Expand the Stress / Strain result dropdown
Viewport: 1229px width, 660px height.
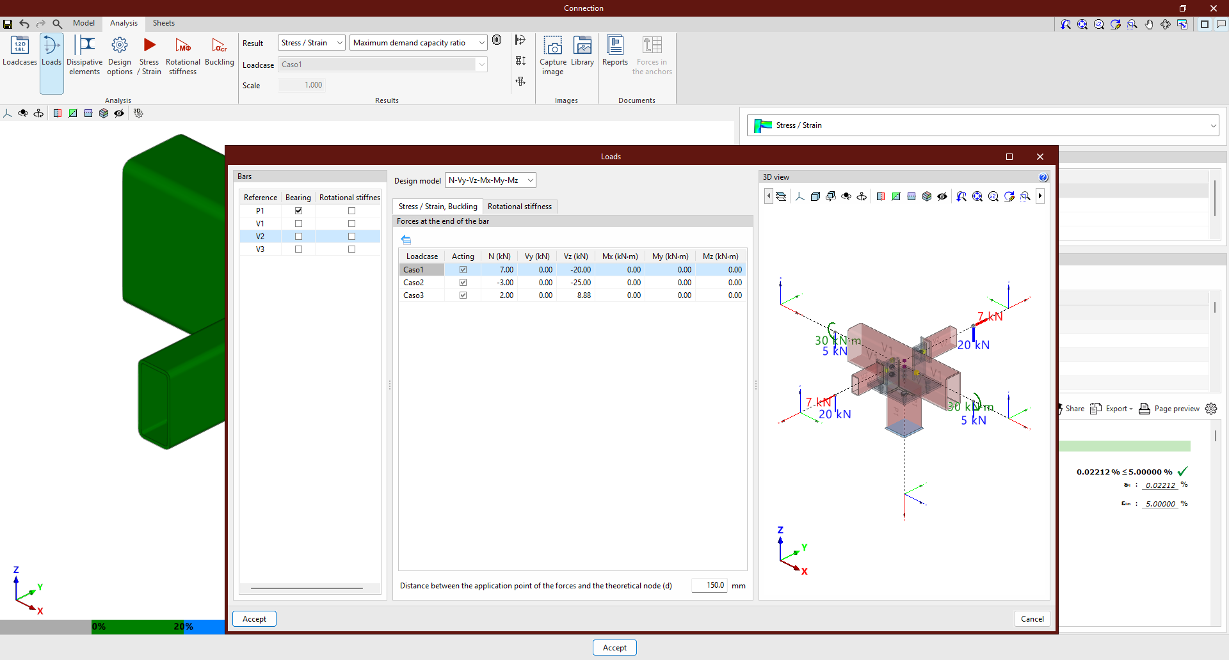click(x=312, y=43)
